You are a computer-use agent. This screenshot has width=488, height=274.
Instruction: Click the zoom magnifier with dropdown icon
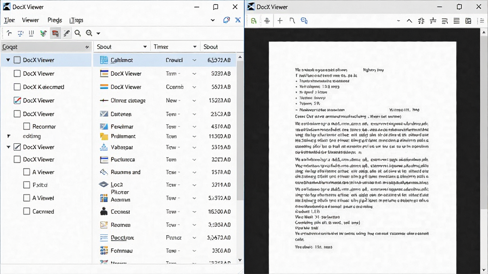click(89, 33)
